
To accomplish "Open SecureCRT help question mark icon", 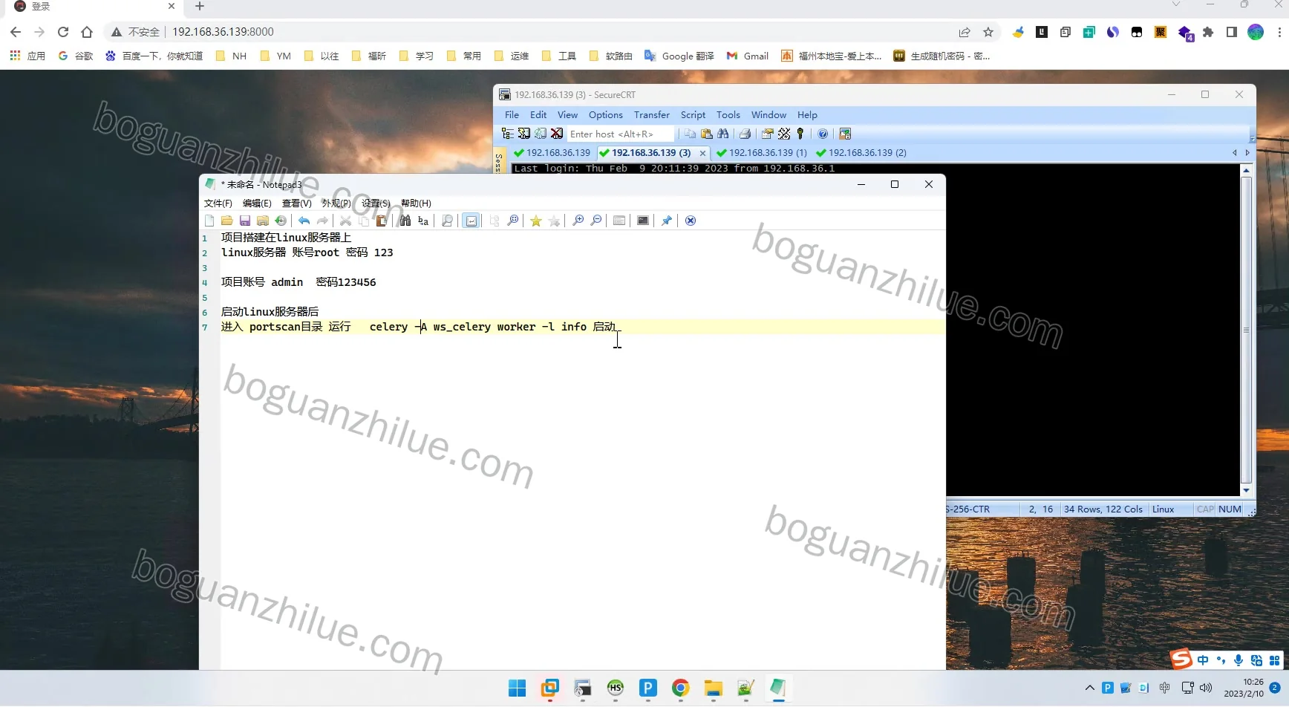I will [823, 134].
